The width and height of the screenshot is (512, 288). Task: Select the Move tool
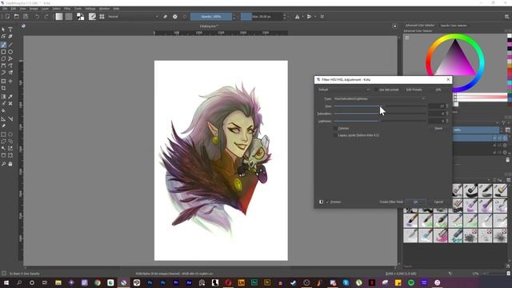click(10, 81)
